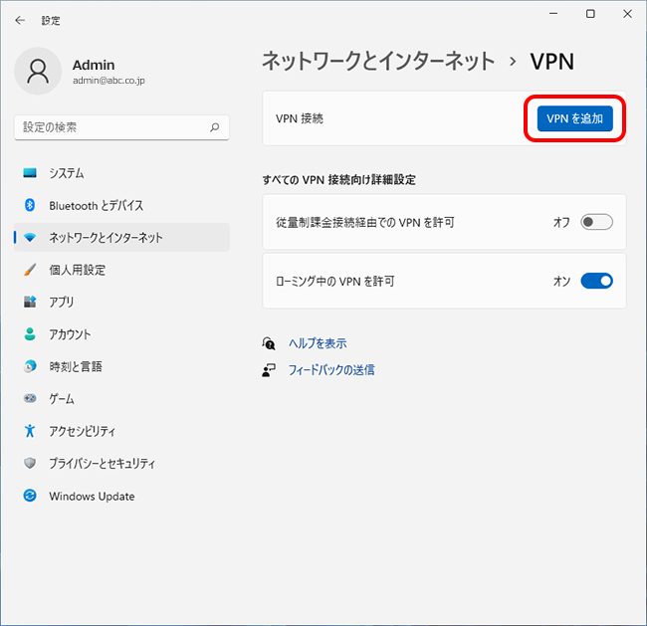Click admin@abc.co.jp email text

(x=108, y=81)
